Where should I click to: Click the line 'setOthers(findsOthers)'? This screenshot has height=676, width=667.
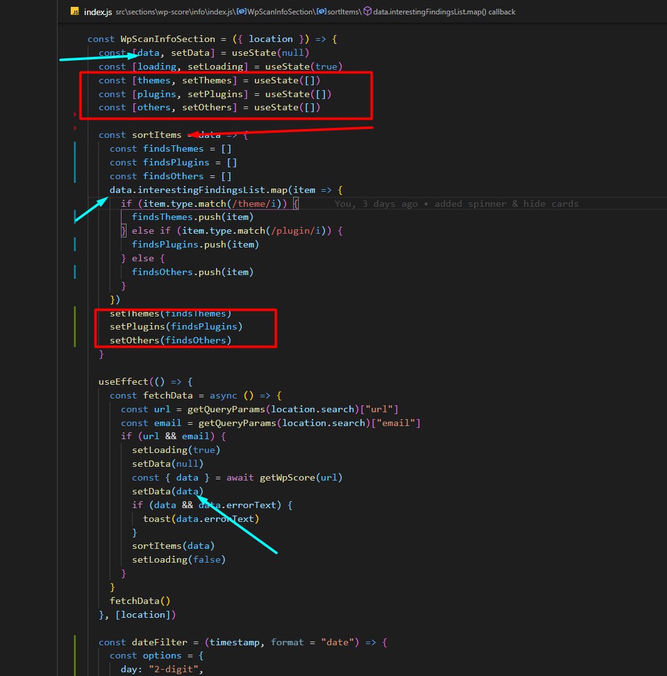click(170, 341)
